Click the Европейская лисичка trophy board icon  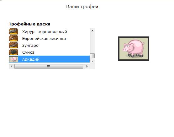point(13,38)
